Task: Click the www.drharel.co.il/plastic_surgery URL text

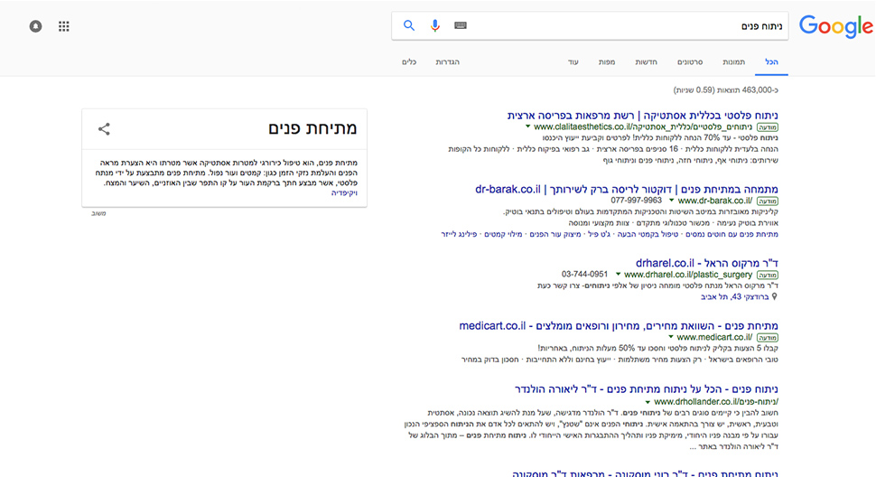Action: [688, 275]
